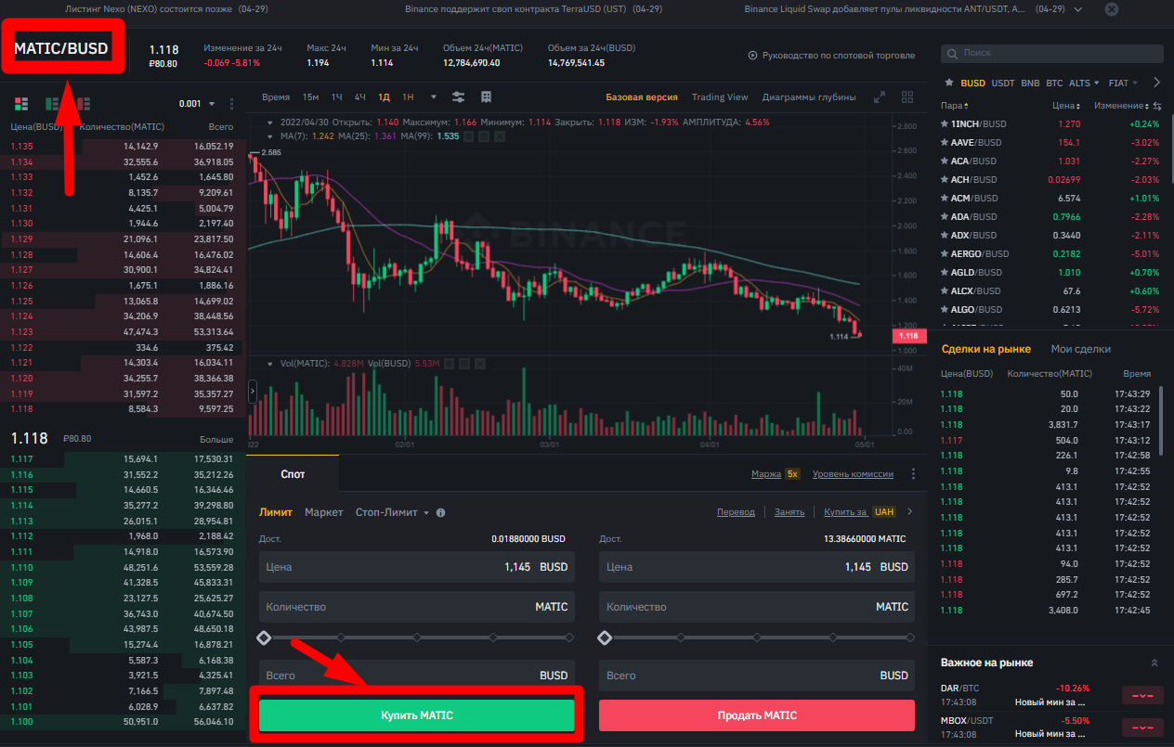The height and width of the screenshot is (747, 1174).
Task: Collapse the market highlights panel
Action: click(x=1154, y=663)
